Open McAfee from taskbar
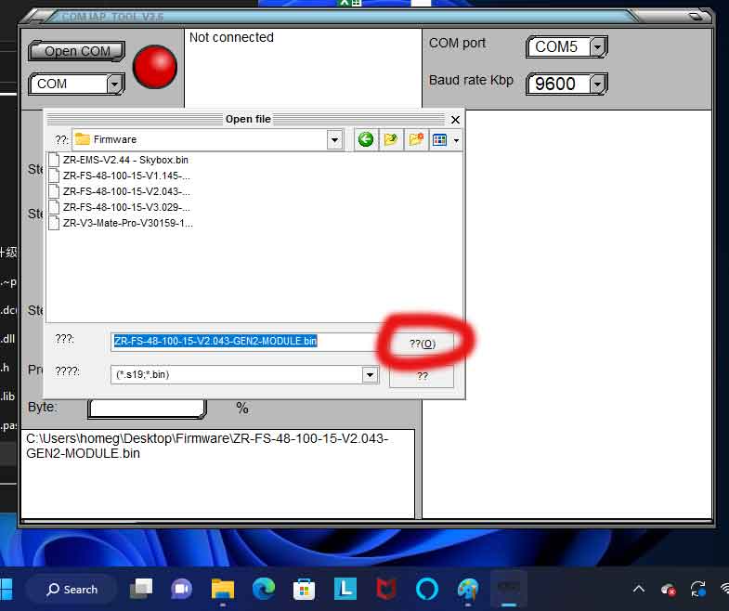729x611 pixels. point(386,589)
